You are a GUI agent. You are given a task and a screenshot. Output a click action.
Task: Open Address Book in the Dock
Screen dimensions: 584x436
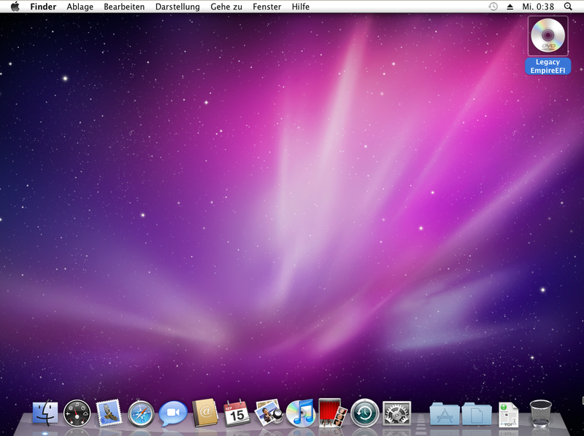(x=205, y=413)
